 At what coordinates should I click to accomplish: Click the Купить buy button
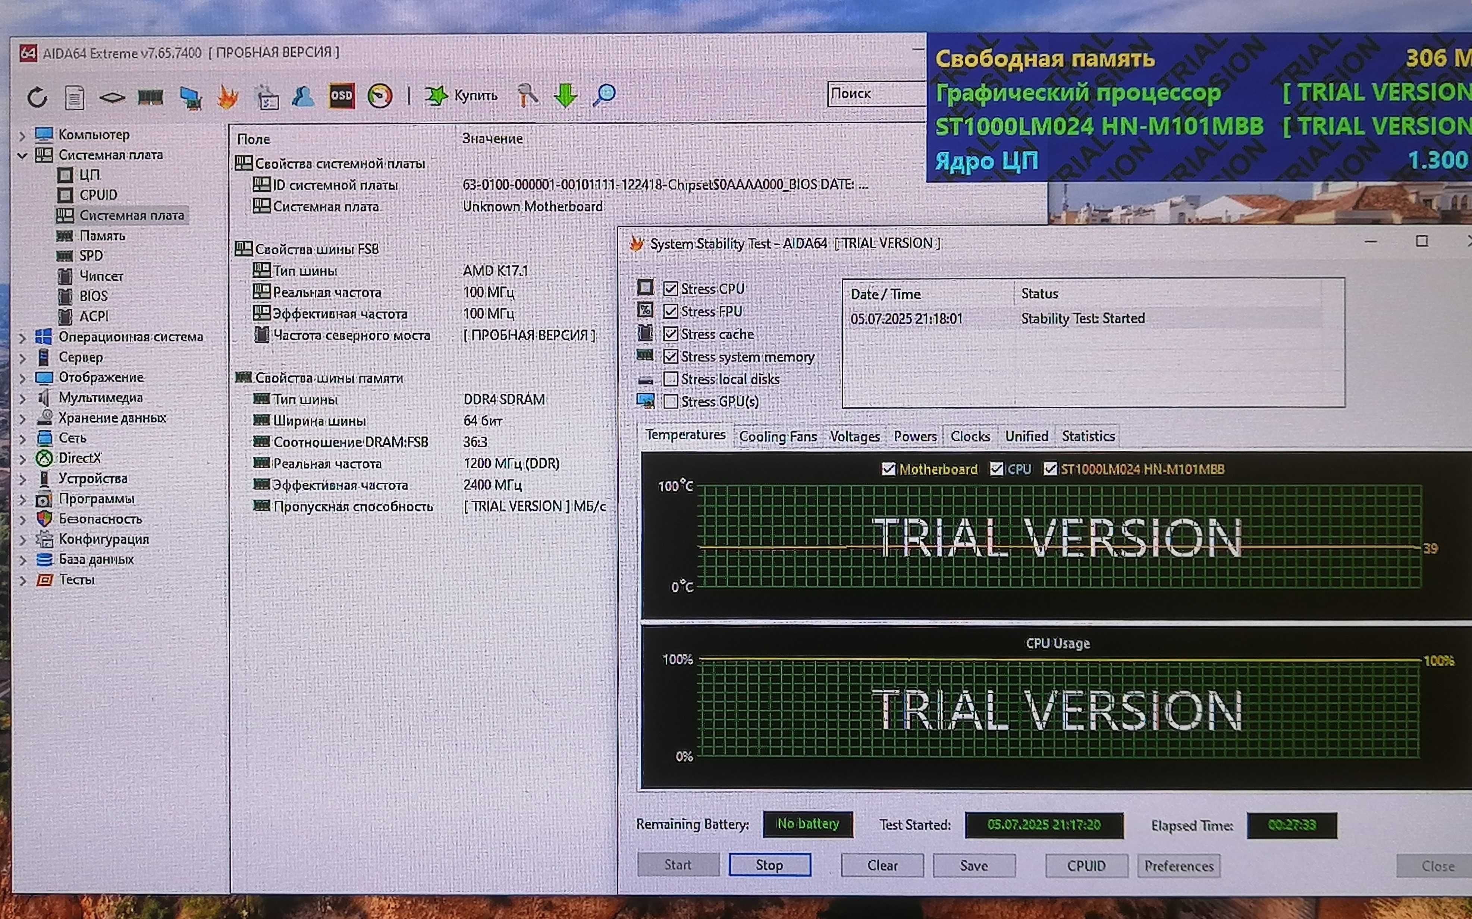461,95
